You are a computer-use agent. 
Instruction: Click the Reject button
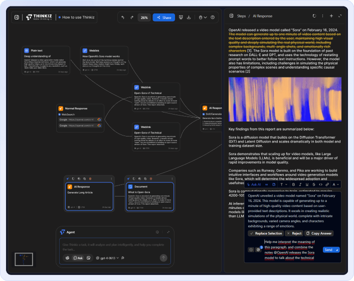[x=294, y=233]
